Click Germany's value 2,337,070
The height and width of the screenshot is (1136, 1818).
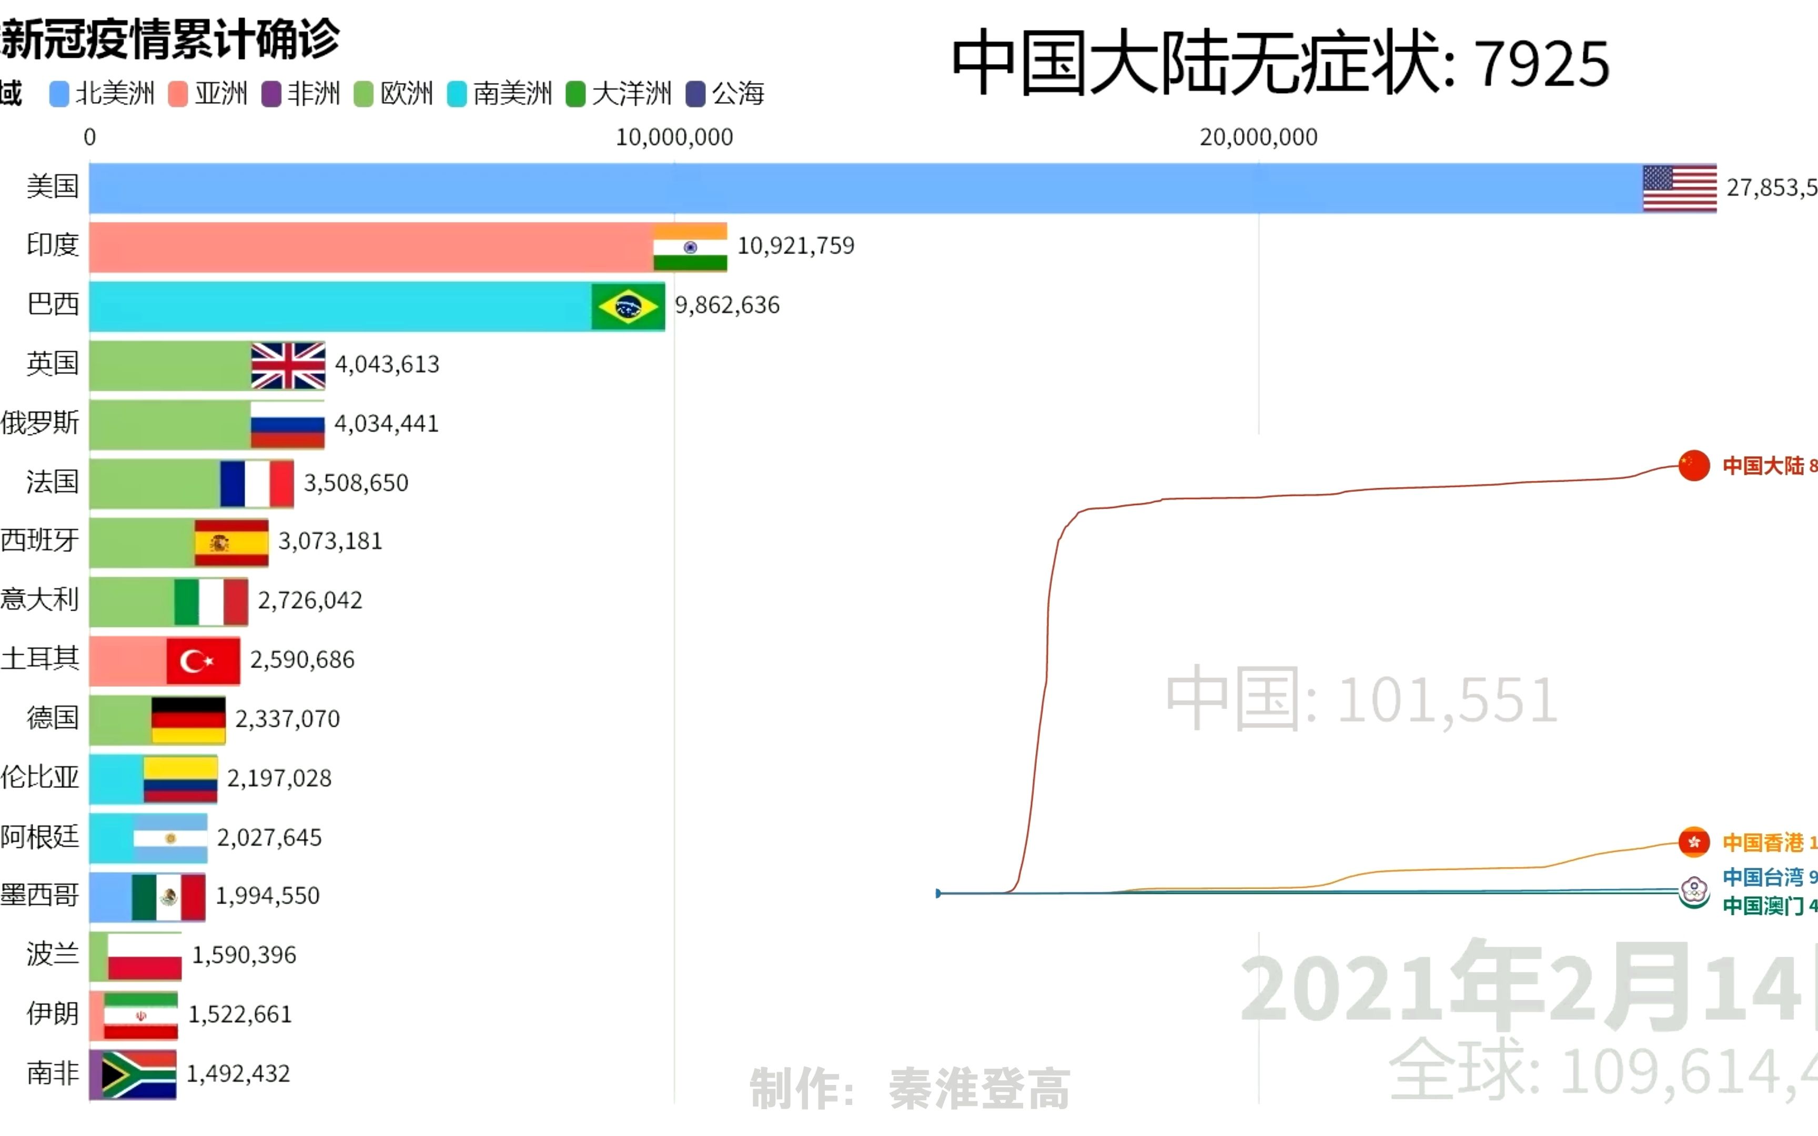tap(288, 720)
